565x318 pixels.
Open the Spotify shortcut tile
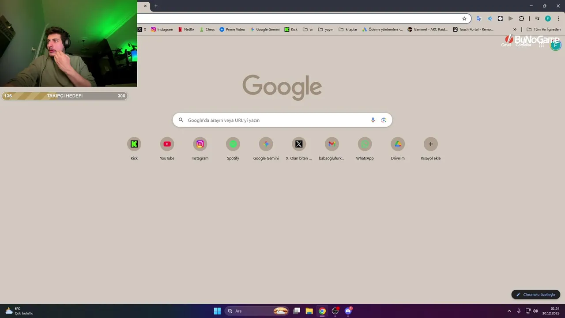(233, 144)
